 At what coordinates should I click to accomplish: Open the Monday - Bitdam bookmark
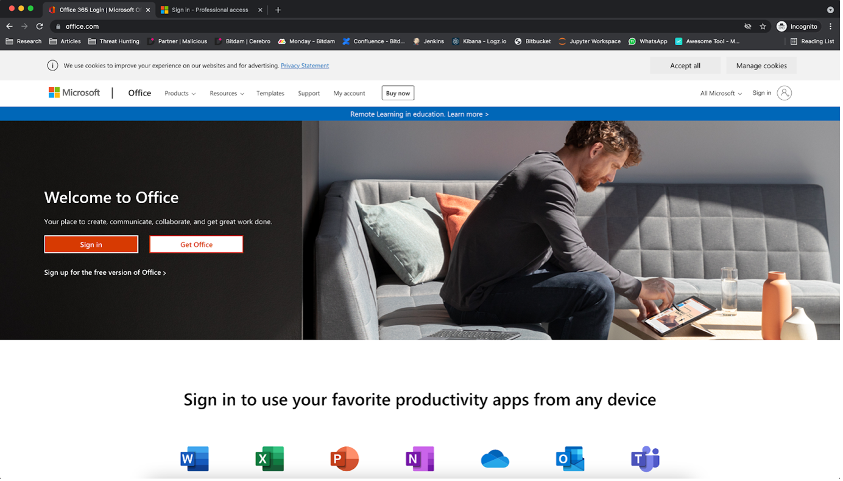(x=307, y=41)
